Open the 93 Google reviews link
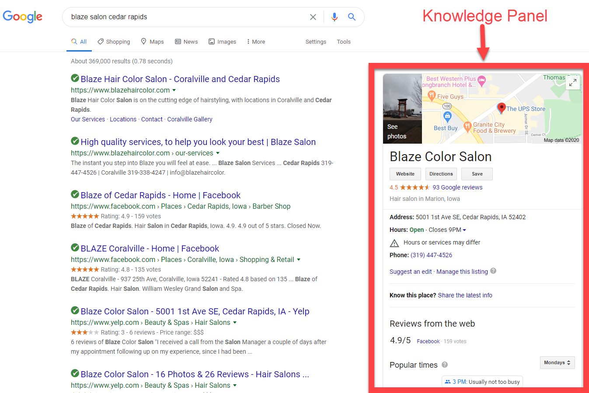 [457, 187]
